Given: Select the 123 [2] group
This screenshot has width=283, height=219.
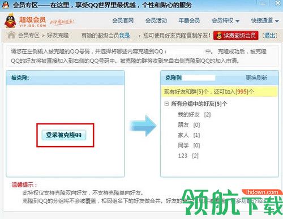Looking at the screenshot, I should click(188, 156).
